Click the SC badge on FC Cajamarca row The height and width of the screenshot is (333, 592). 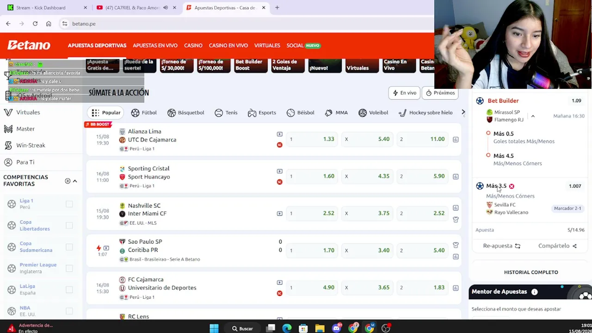tap(279, 293)
